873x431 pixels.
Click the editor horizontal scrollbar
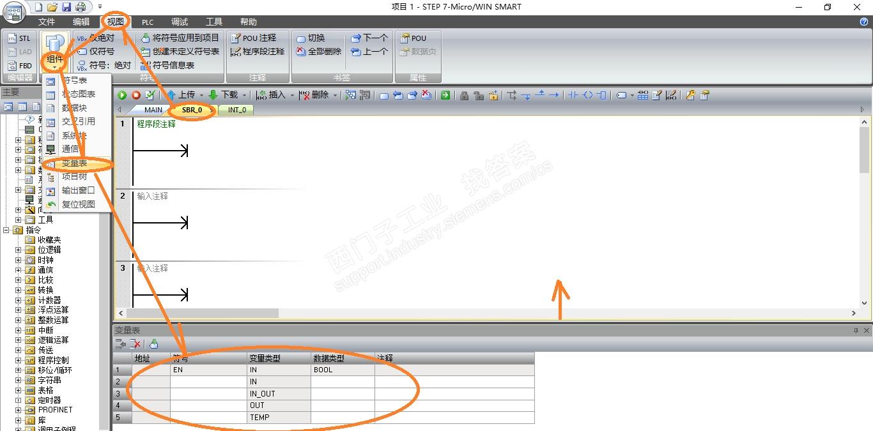click(x=202, y=314)
